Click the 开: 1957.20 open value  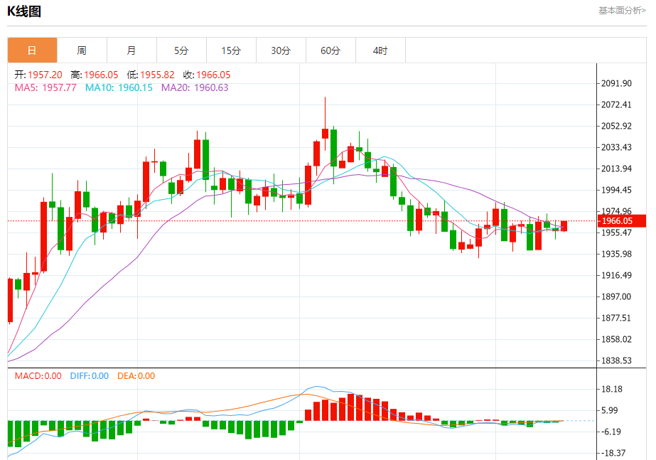pyautogui.click(x=38, y=75)
